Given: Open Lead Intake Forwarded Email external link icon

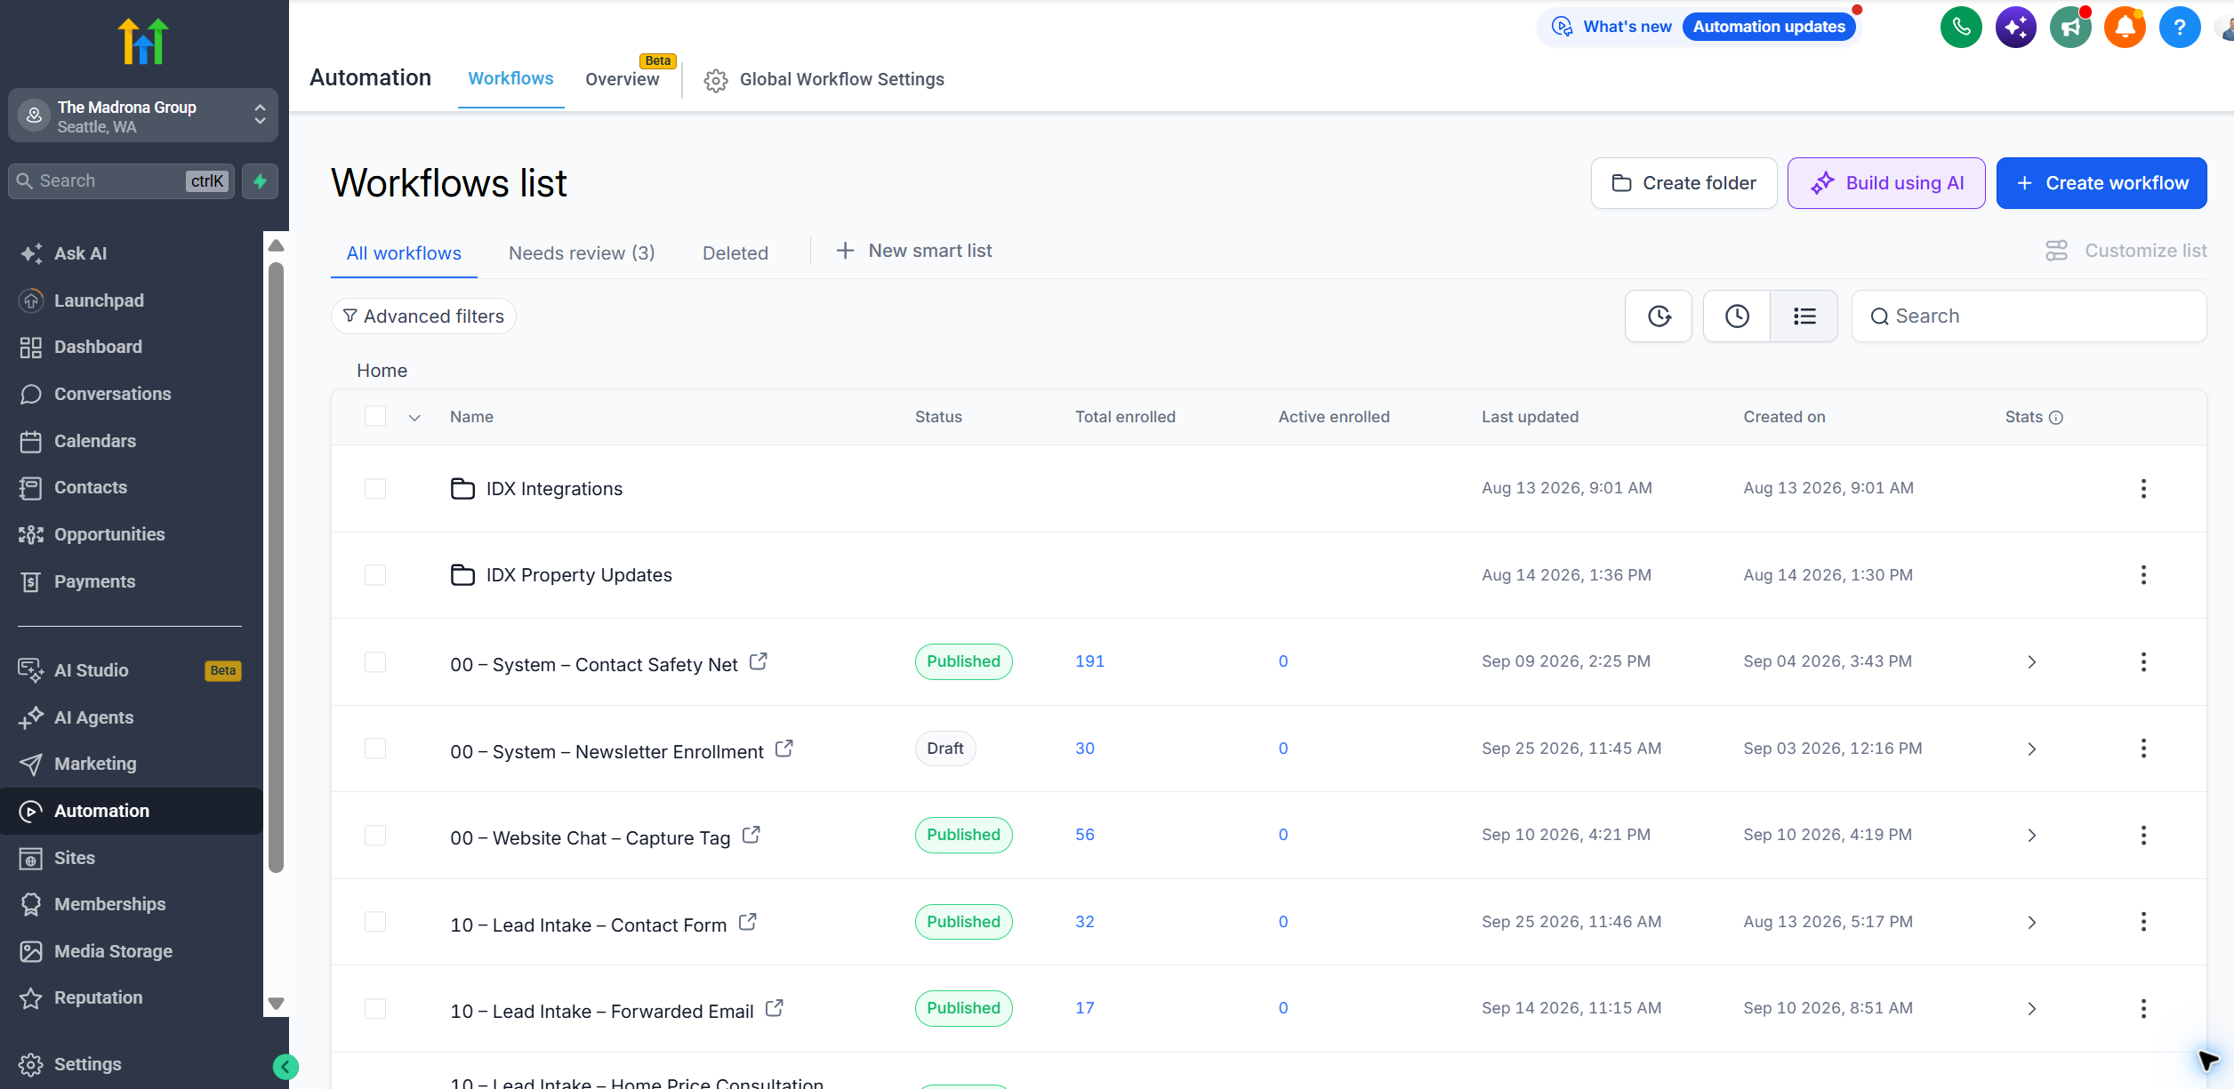Looking at the screenshot, I should (774, 1009).
